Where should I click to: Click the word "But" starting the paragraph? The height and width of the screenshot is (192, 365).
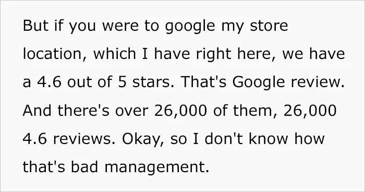[x=36, y=25]
